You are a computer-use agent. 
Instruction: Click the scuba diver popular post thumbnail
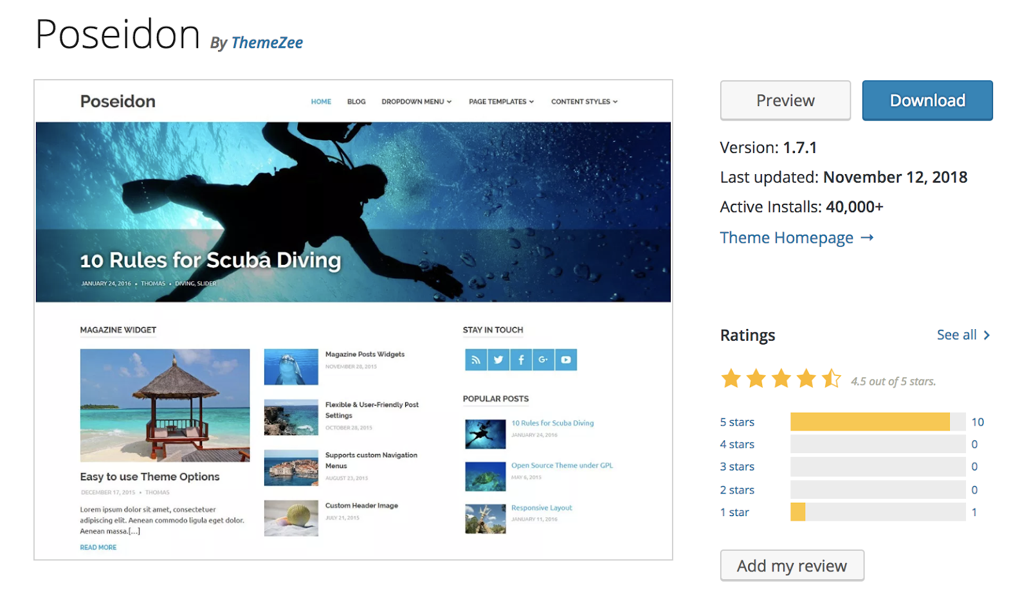point(486,434)
